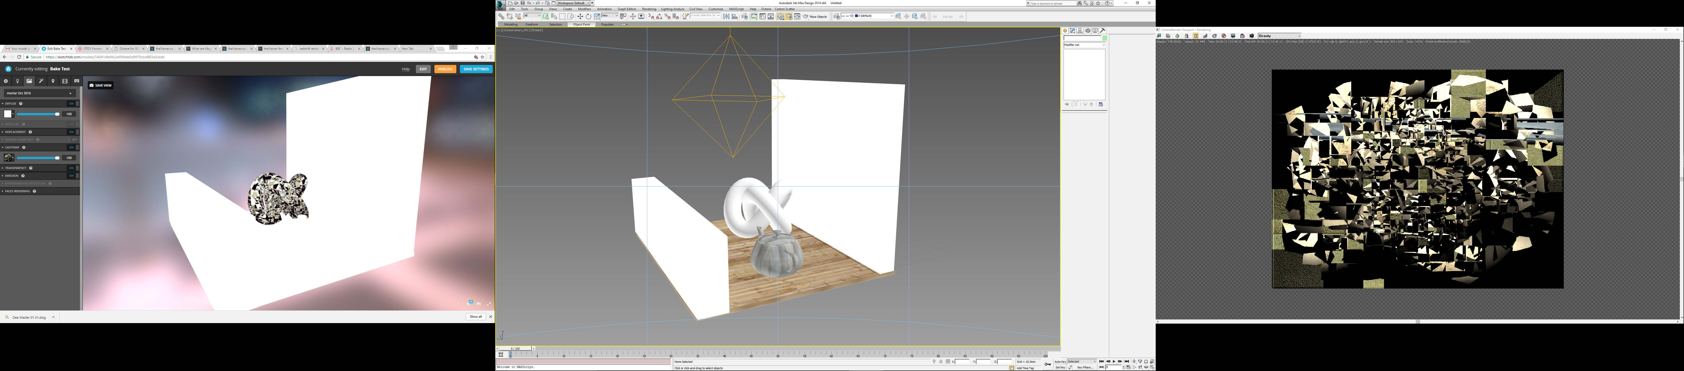Open the Utilities hammer panel

1102,31
